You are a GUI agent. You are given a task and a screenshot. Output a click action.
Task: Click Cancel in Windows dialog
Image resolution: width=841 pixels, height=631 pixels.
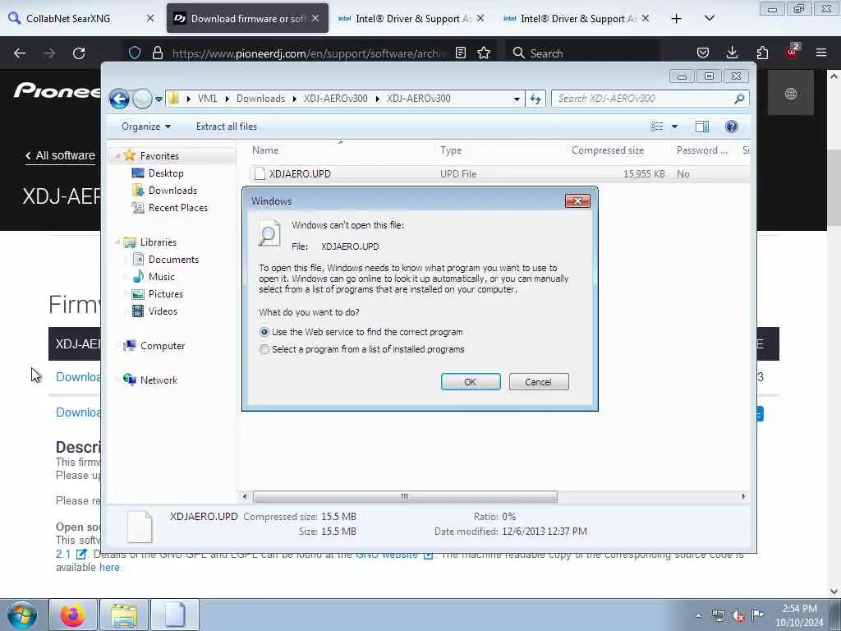click(539, 382)
